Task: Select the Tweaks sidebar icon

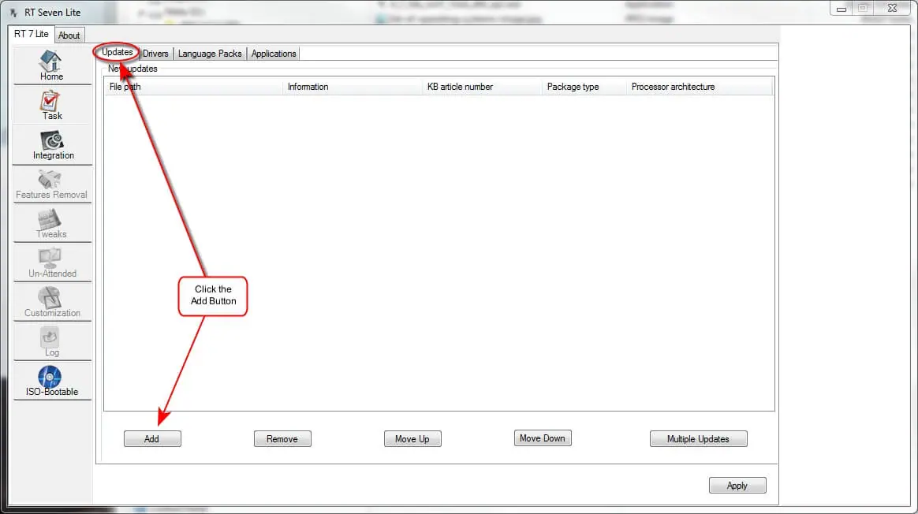Action: coord(52,224)
